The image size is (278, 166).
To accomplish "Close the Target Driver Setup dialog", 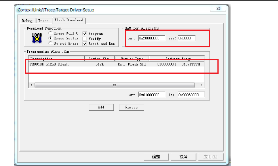I will click(218, 8).
